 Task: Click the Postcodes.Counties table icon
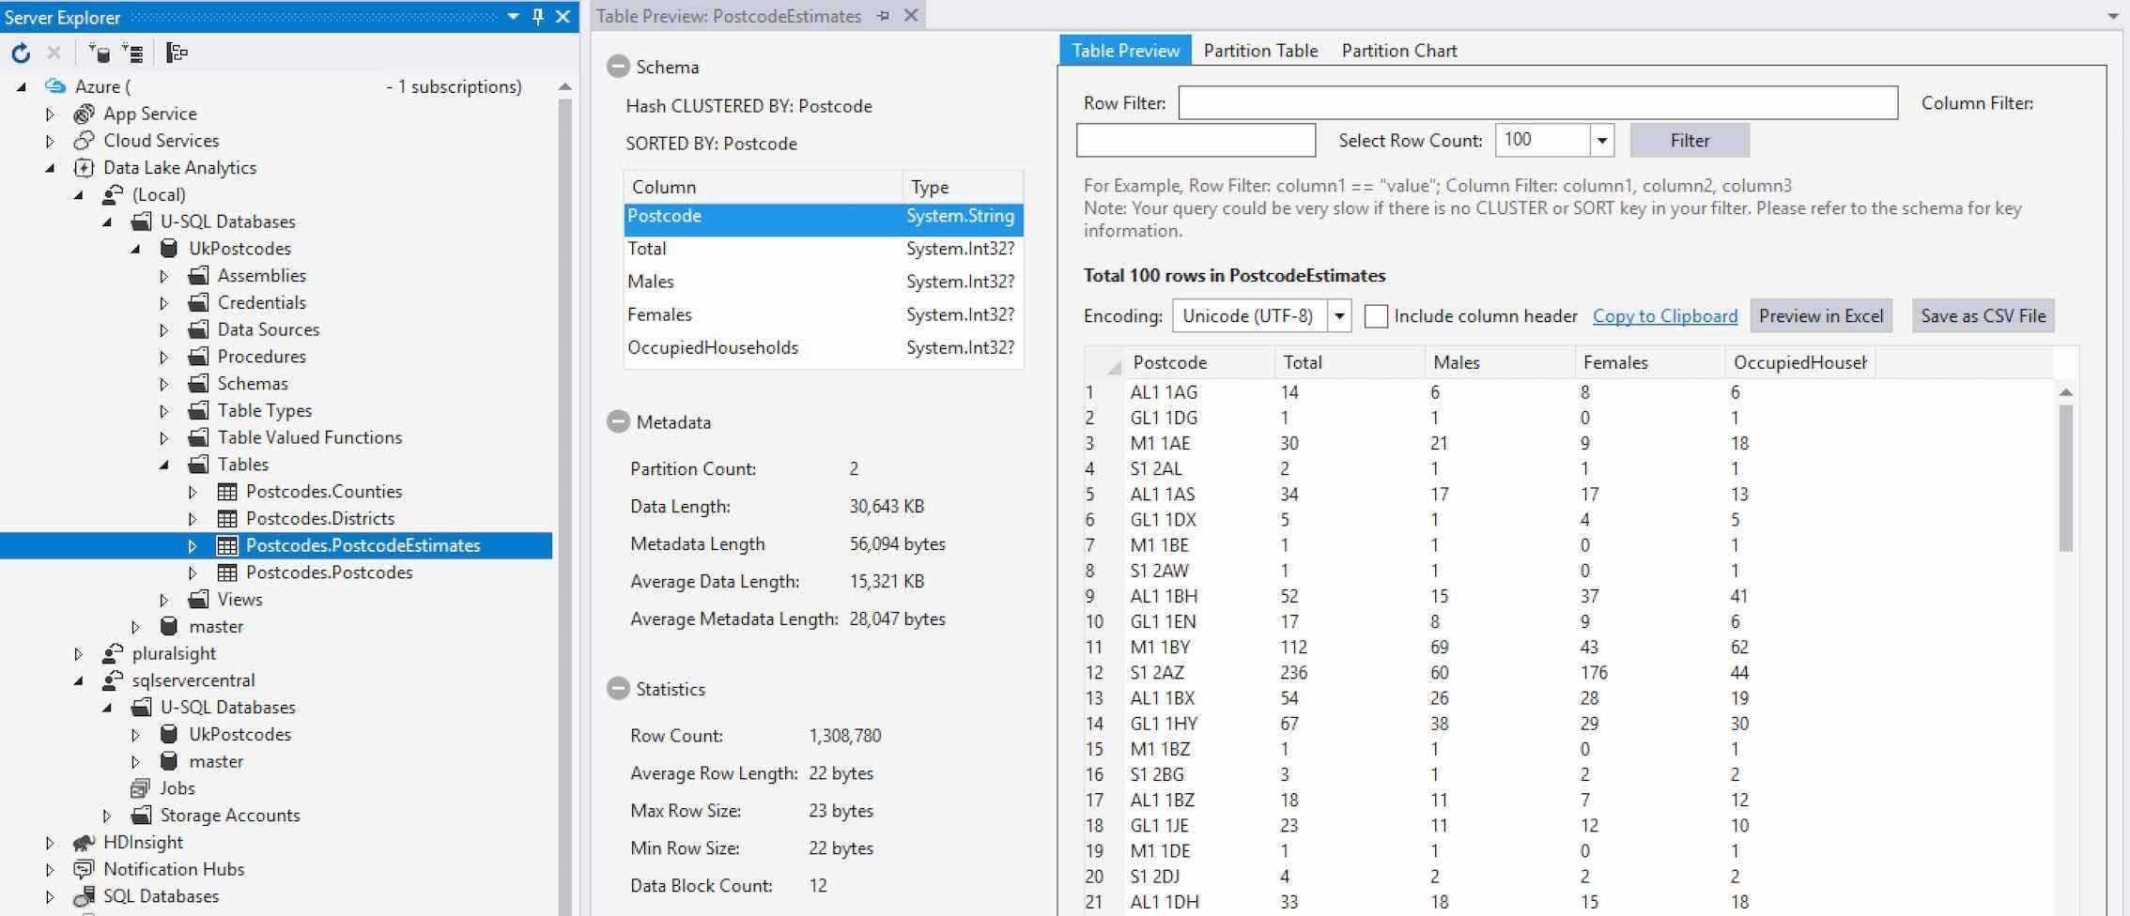[x=226, y=492]
